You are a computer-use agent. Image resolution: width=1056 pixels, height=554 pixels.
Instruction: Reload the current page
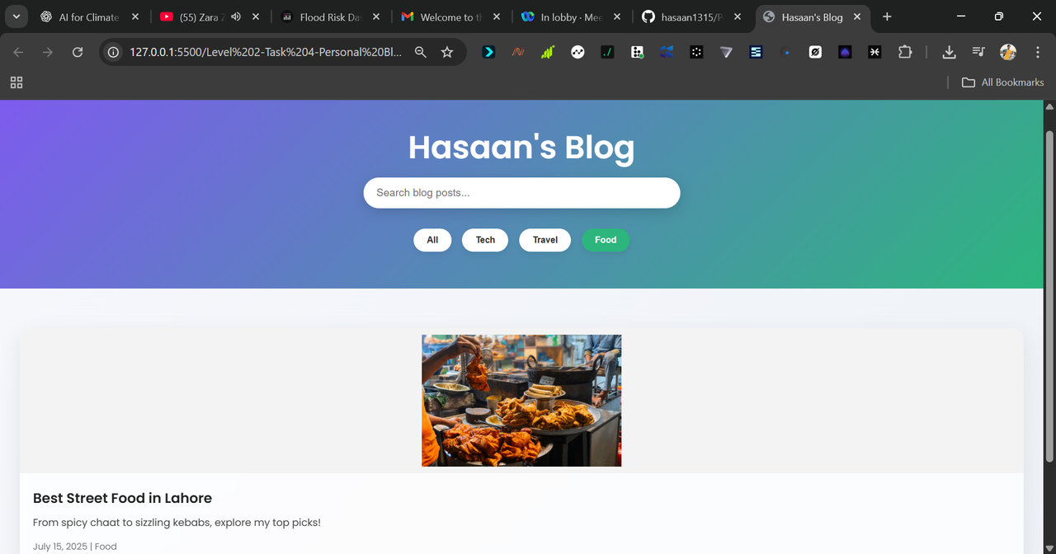pos(78,52)
